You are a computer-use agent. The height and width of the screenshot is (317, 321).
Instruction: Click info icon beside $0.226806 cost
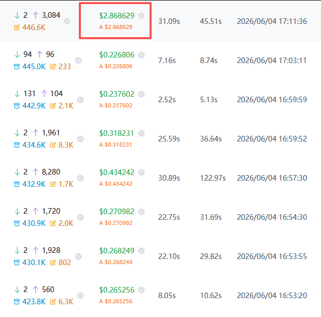click(141, 55)
